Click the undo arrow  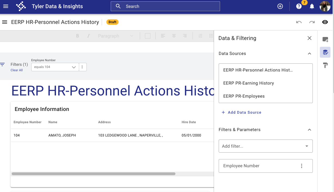[299, 22]
